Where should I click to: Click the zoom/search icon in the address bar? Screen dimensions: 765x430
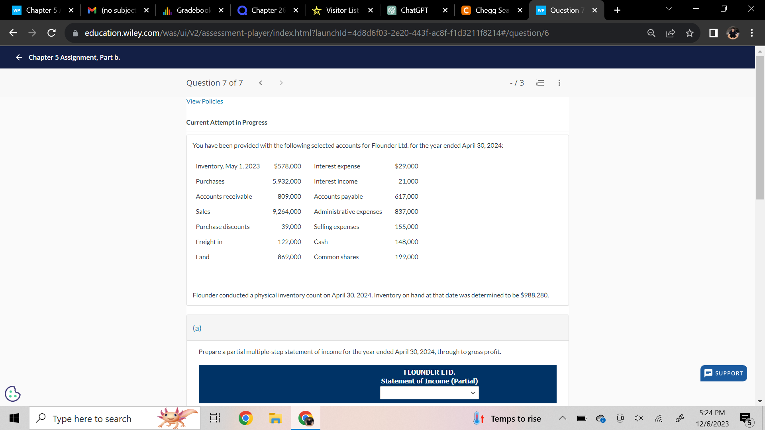[651, 33]
